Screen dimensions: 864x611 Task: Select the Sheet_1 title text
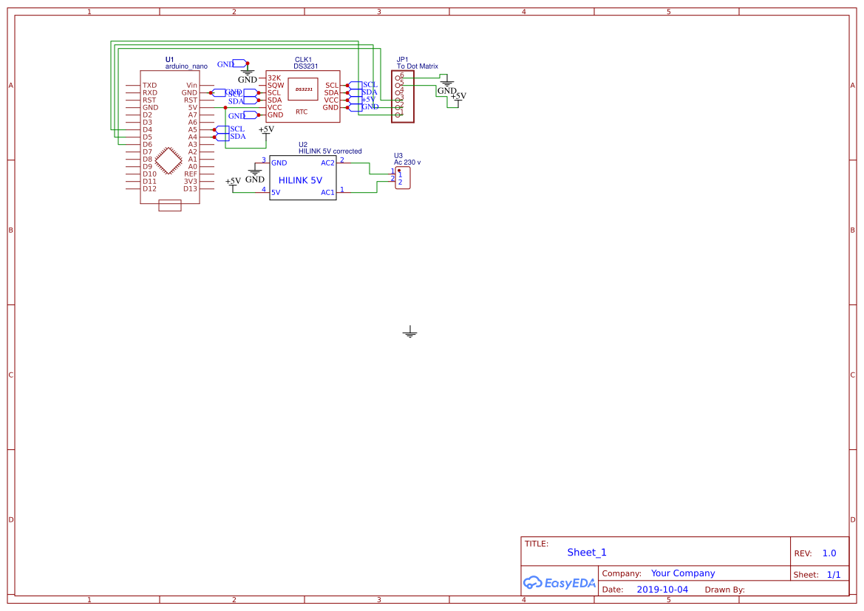point(587,552)
